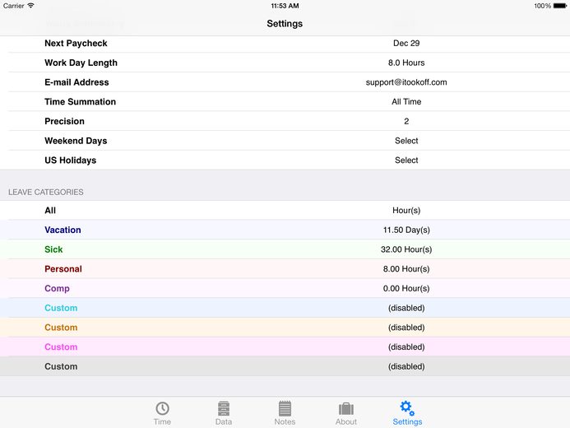Edit the 8.00 Hour(s) Personal balance
This screenshot has width=570, height=428.
pos(406,269)
